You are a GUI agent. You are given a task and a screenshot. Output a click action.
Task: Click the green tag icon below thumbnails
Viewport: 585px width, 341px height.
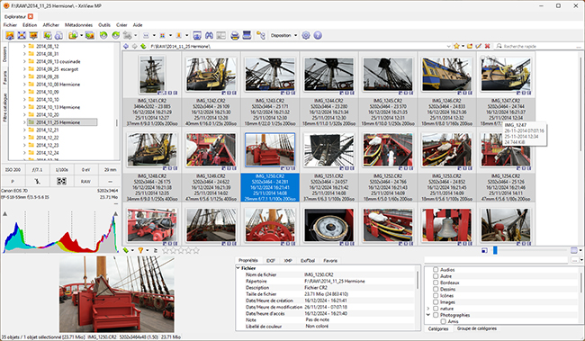[x=126, y=250]
